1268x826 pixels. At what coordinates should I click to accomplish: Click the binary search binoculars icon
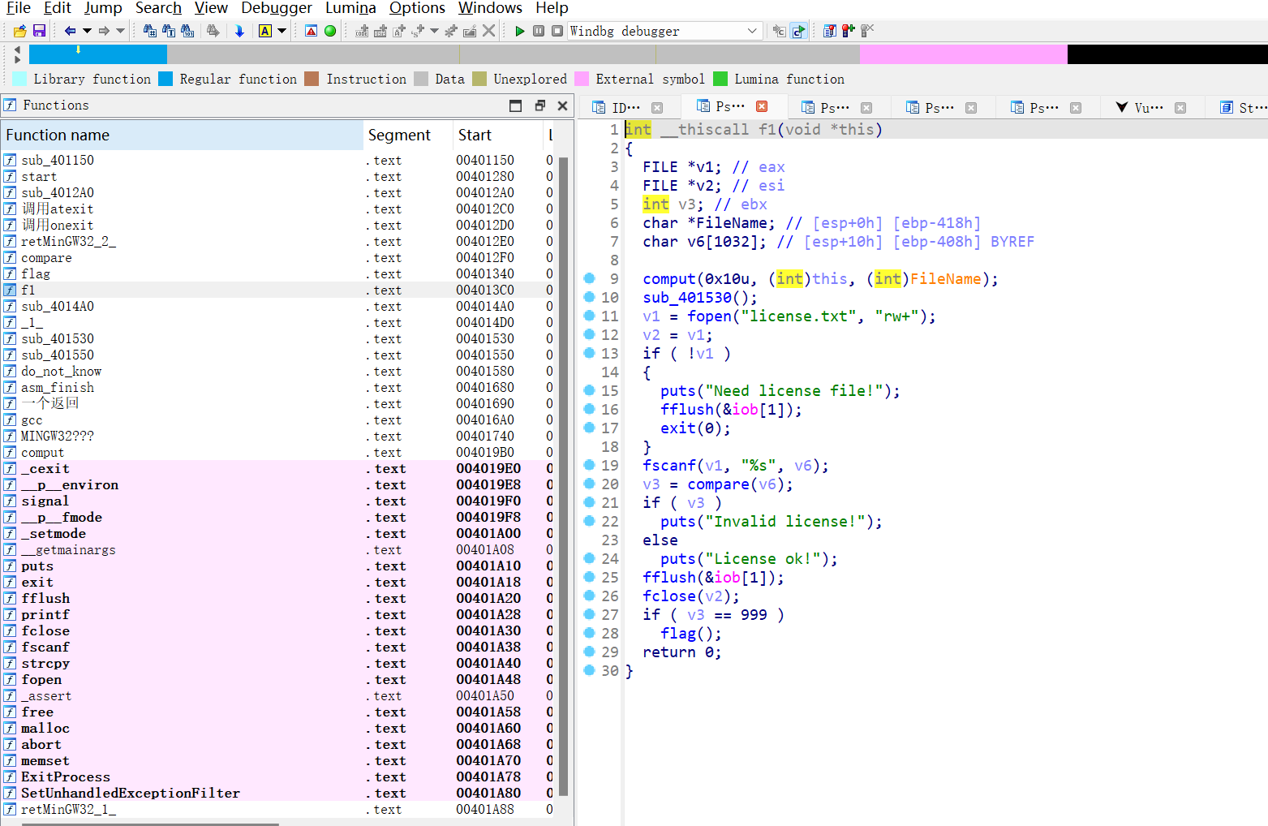click(x=187, y=31)
